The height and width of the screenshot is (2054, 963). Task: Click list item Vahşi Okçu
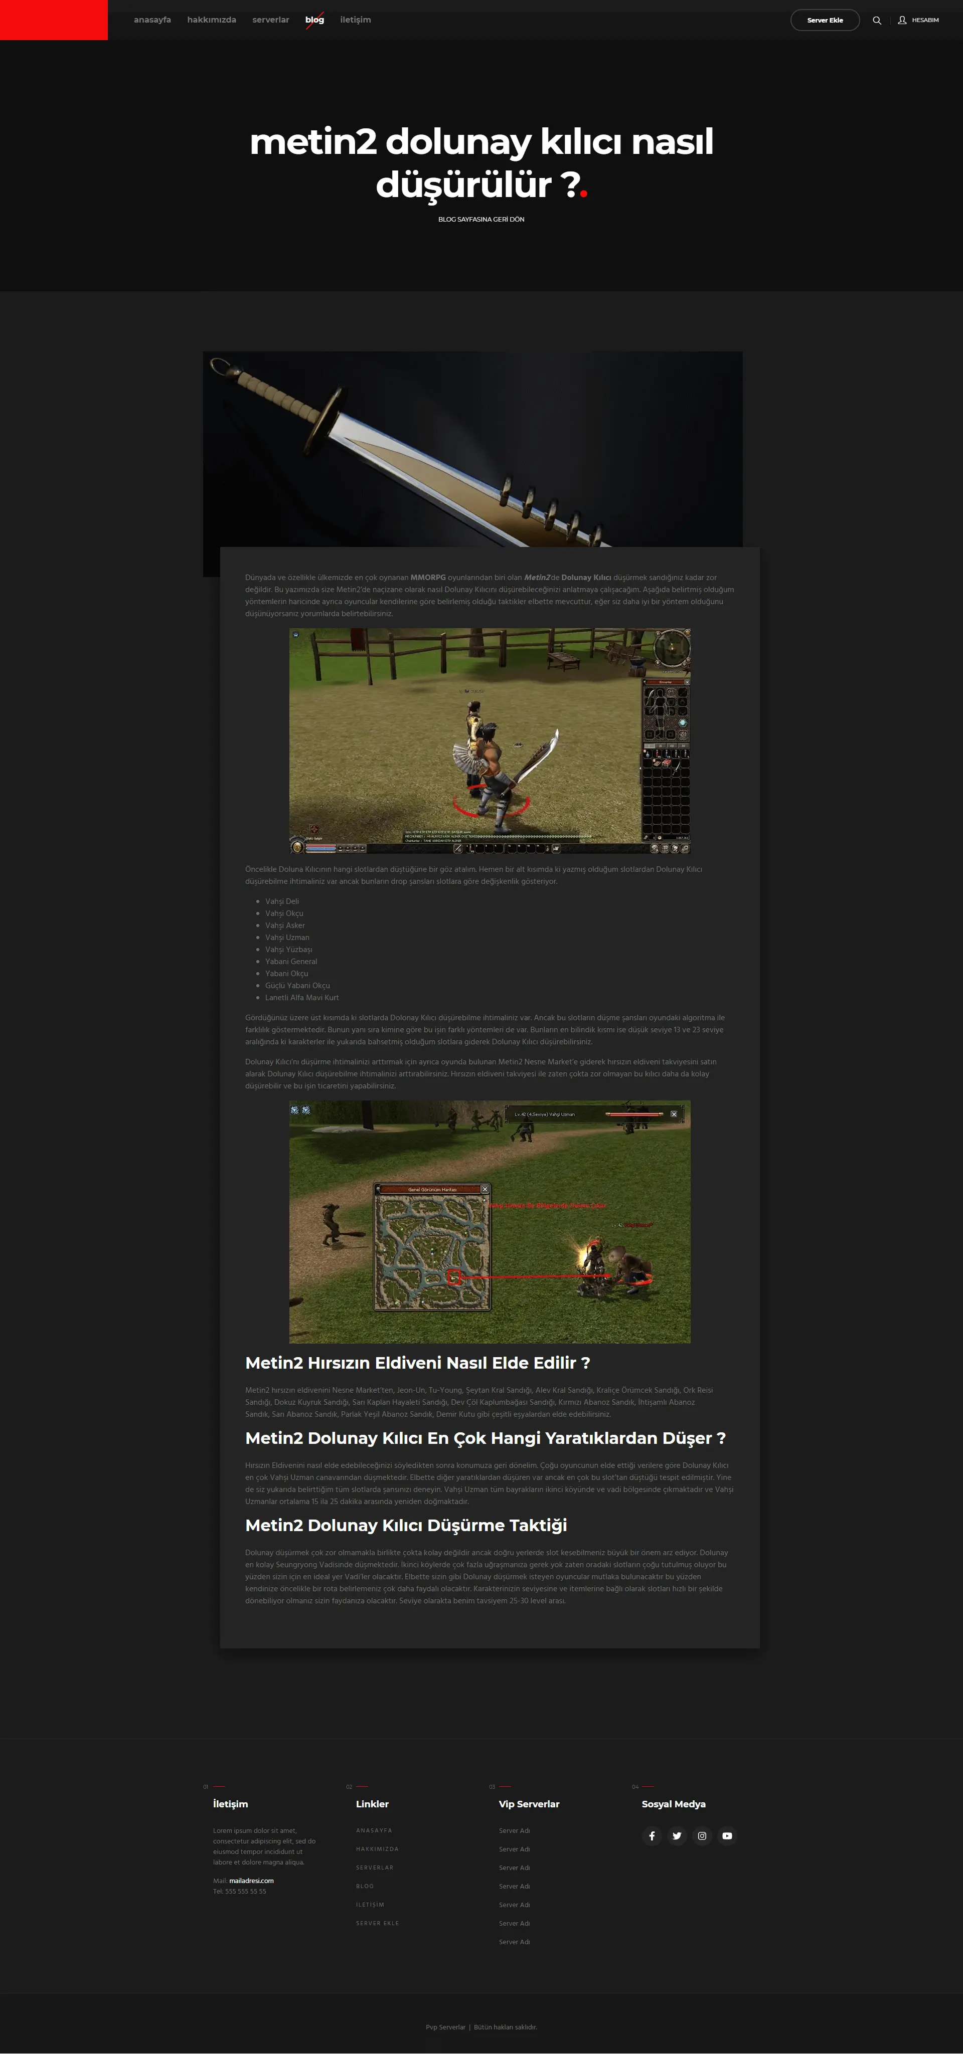point(284,913)
